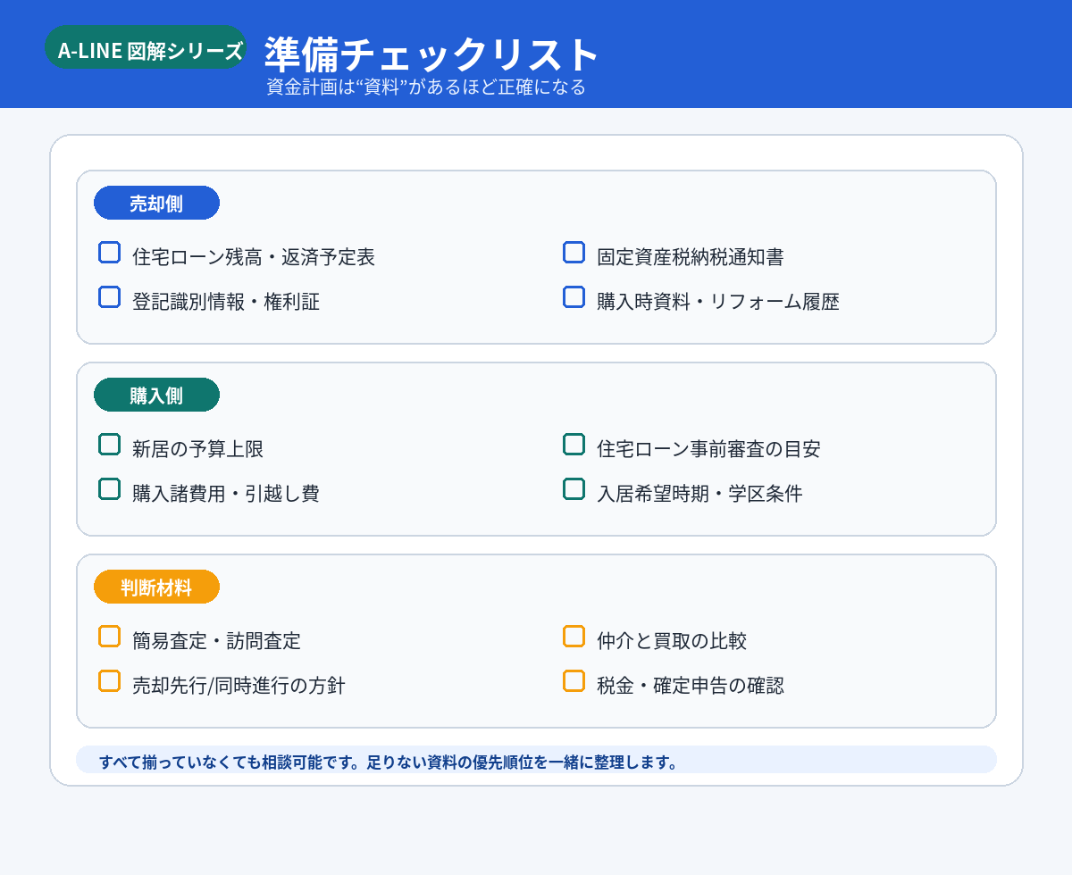Click subtitle 資金計画は"資料"があるほど正確になる

point(426,87)
